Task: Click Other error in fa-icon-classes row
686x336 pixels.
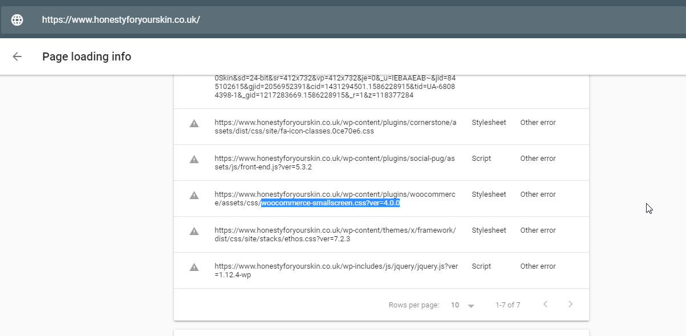Action: (x=538, y=123)
